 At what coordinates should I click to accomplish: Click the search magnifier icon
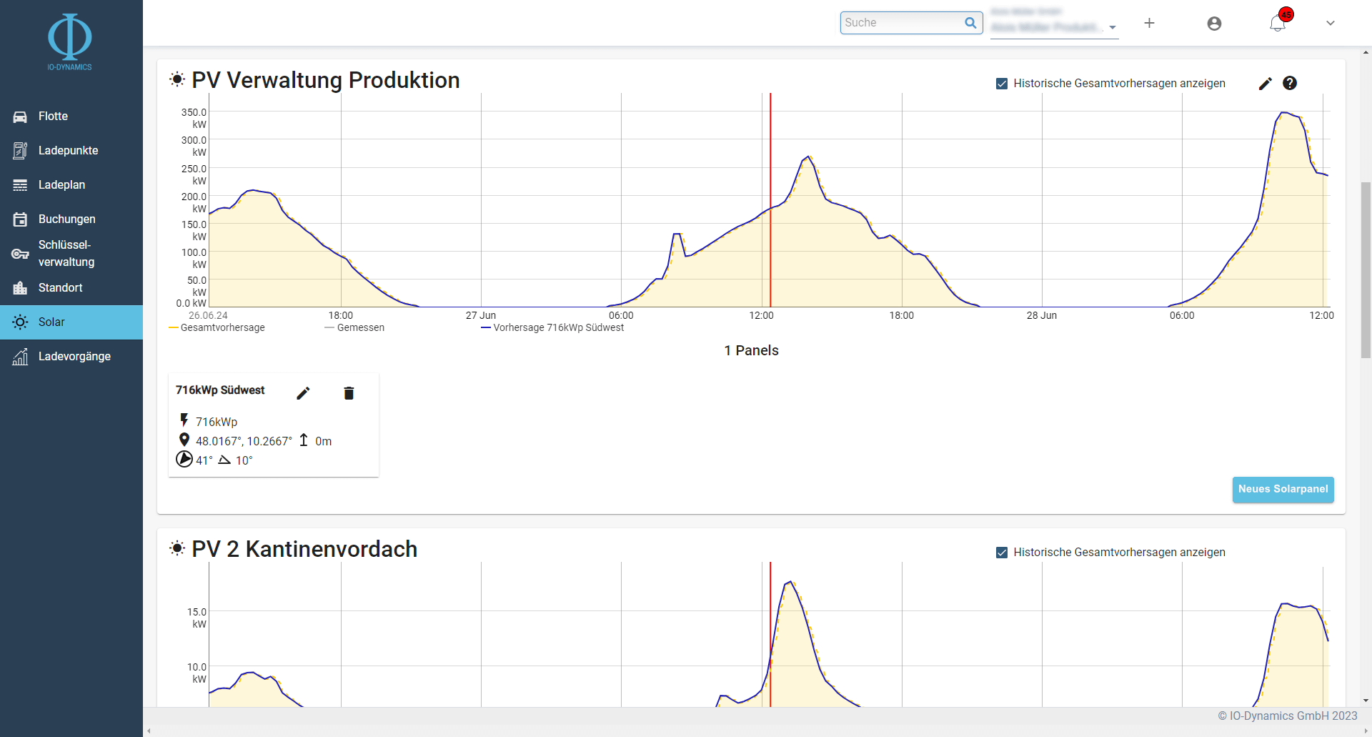(x=970, y=23)
